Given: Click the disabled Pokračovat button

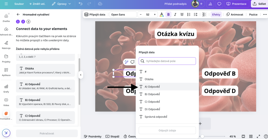Looking at the screenshot, I should (x=47, y=133).
